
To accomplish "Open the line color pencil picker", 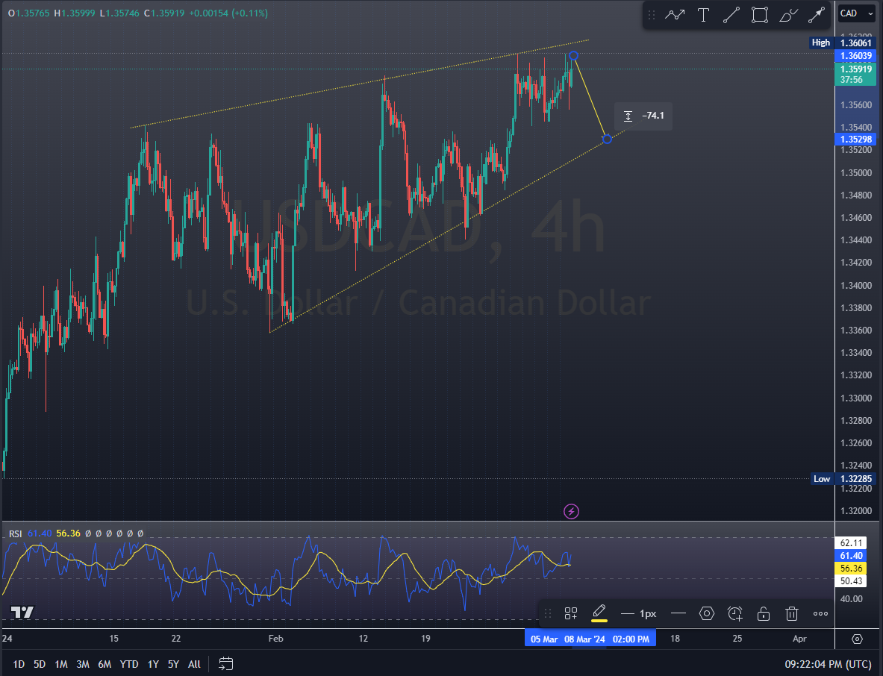I will pos(599,613).
